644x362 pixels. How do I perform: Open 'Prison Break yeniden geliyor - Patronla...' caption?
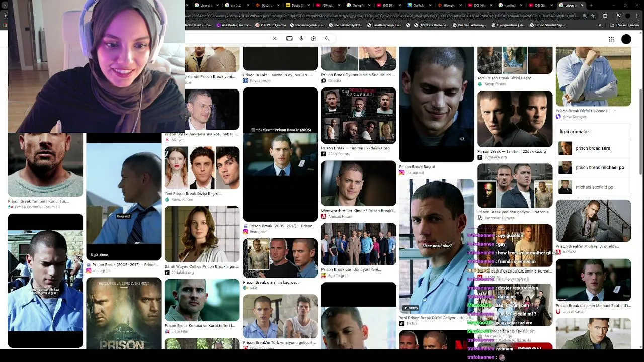514,212
